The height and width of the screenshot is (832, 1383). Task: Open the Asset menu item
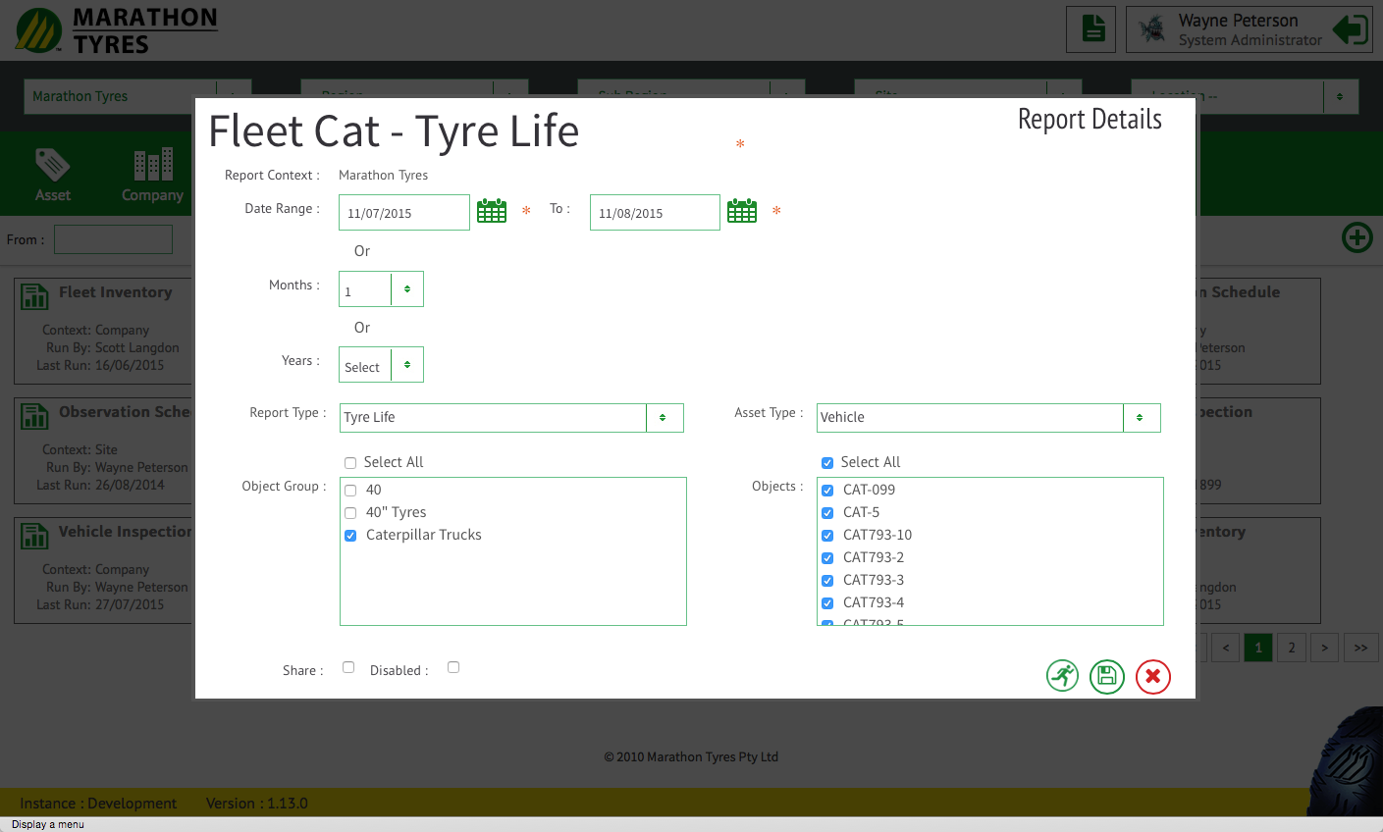[53, 175]
